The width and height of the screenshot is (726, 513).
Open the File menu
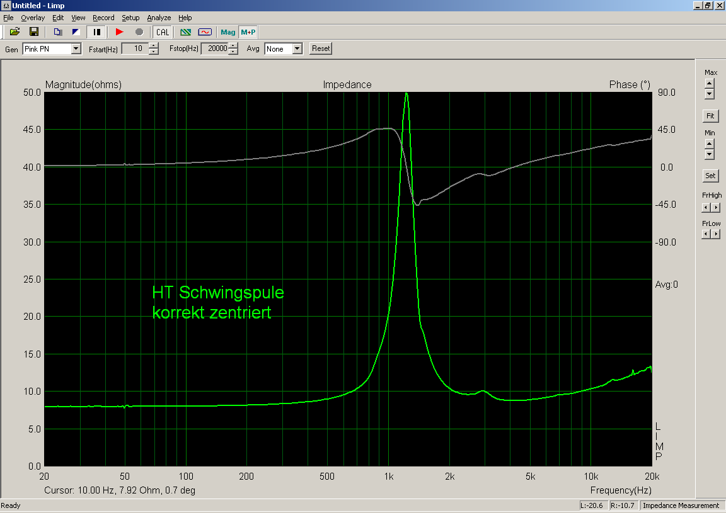click(8, 18)
